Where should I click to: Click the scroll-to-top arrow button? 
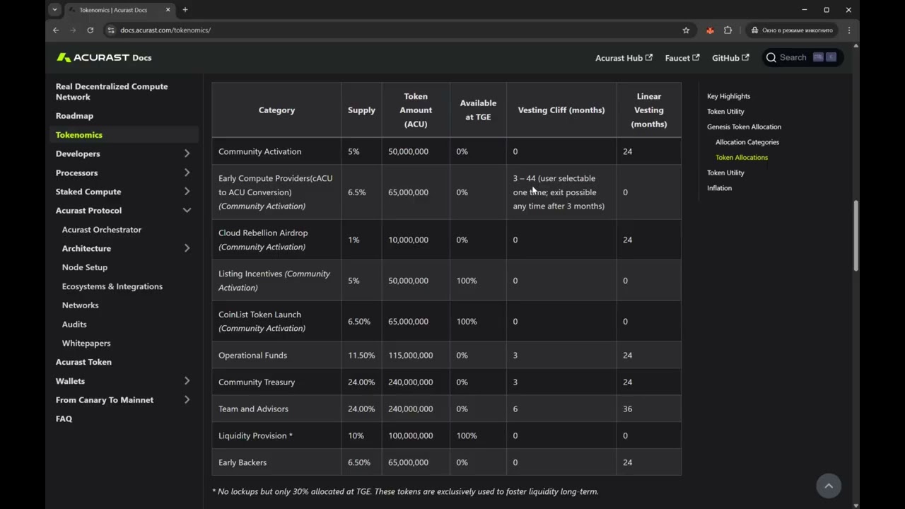click(829, 486)
